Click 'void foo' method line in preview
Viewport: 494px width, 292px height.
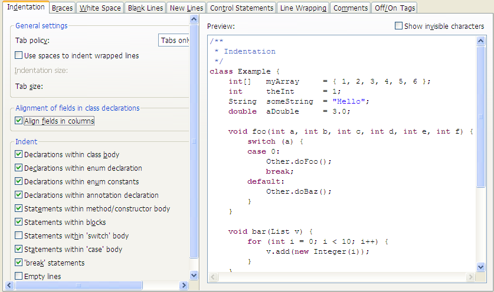tap(351, 131)
